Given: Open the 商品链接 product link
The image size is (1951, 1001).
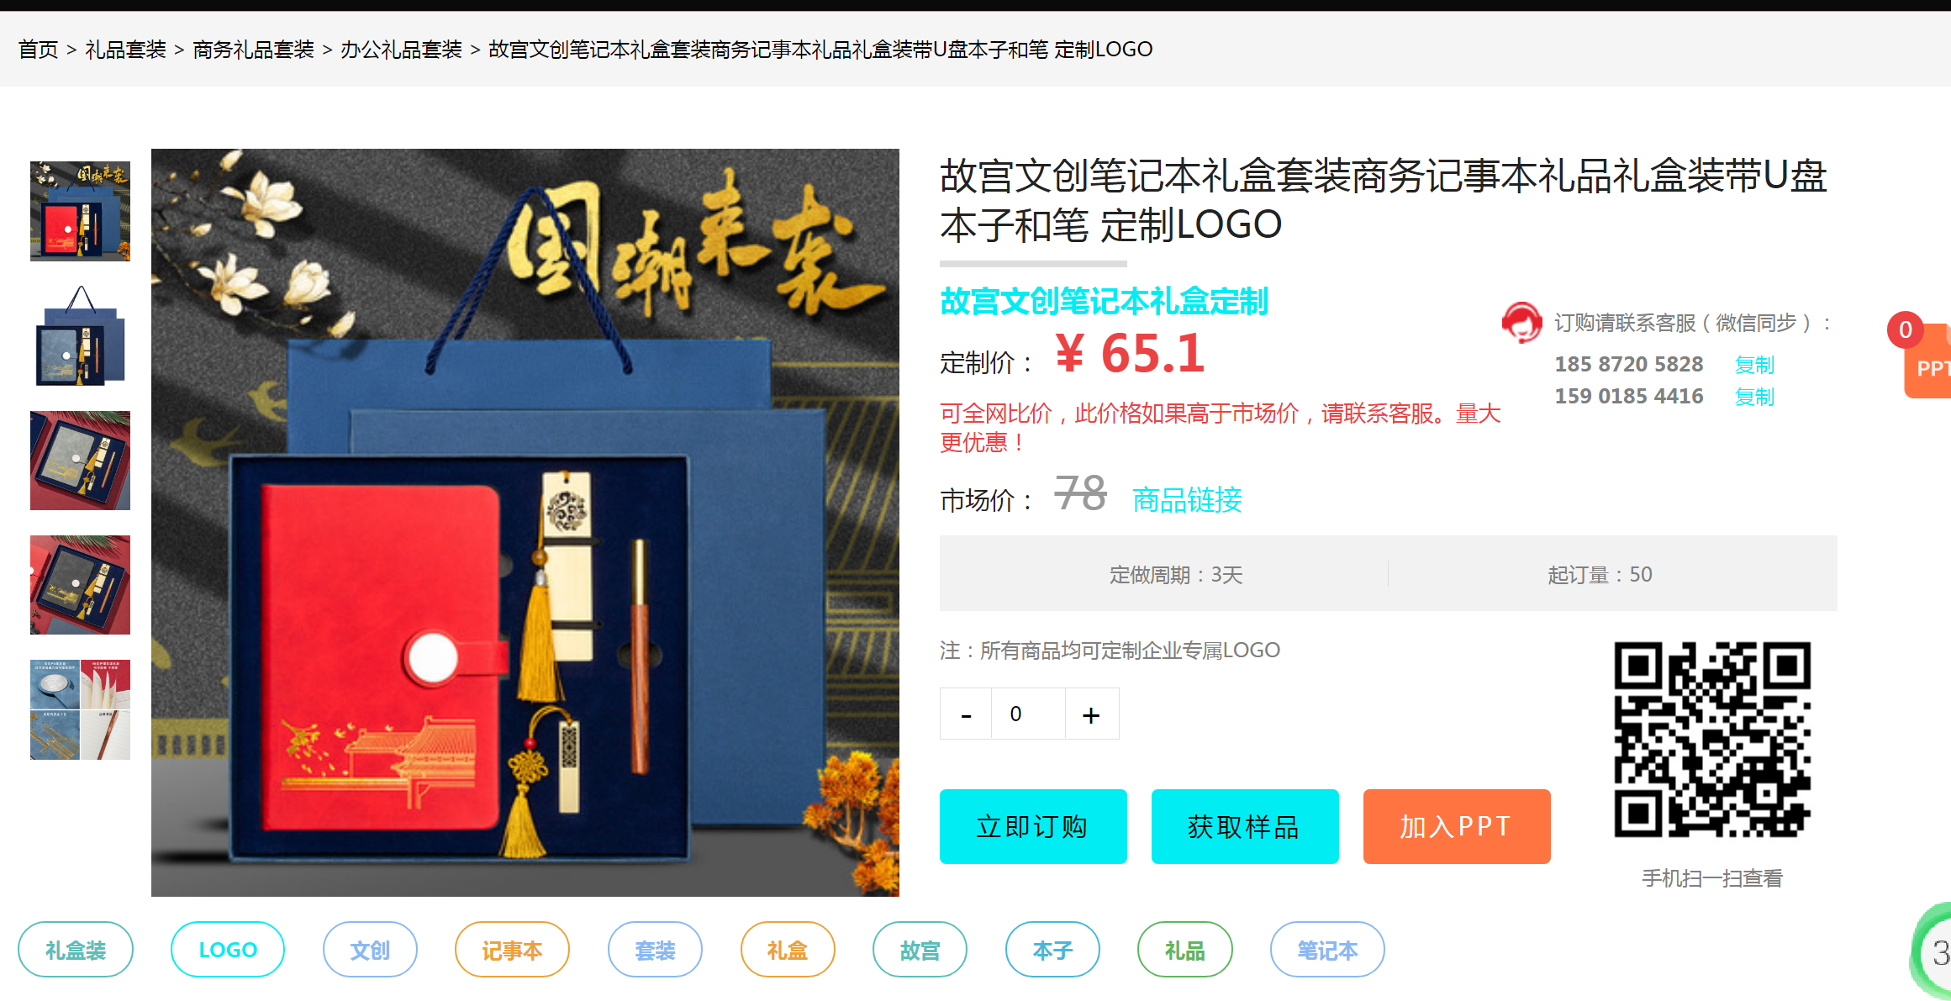Looking at the screenshot, I should click(x=1187, y=500).
